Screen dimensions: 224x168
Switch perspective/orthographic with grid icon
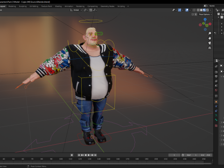click(210, 48)
